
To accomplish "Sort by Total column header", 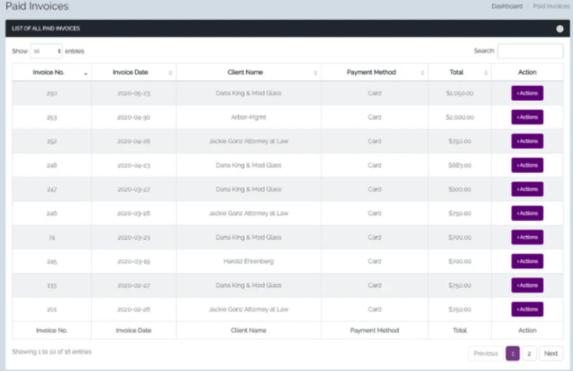I will [x=459, y=72].
